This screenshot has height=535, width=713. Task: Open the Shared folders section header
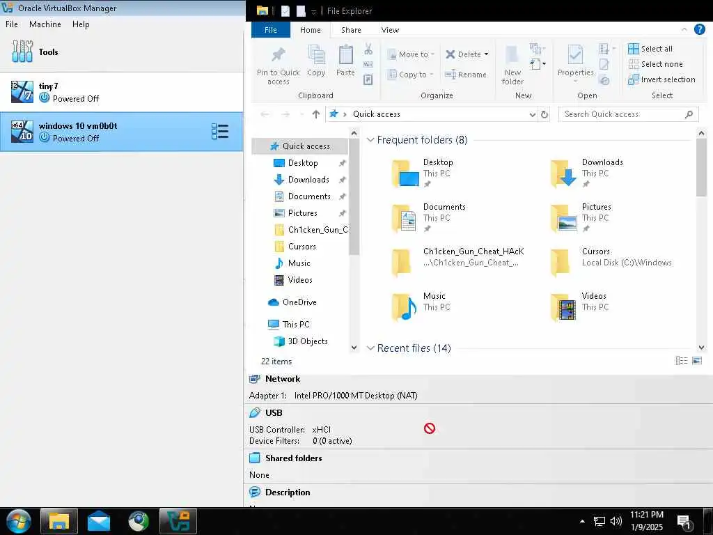(294, 458)
